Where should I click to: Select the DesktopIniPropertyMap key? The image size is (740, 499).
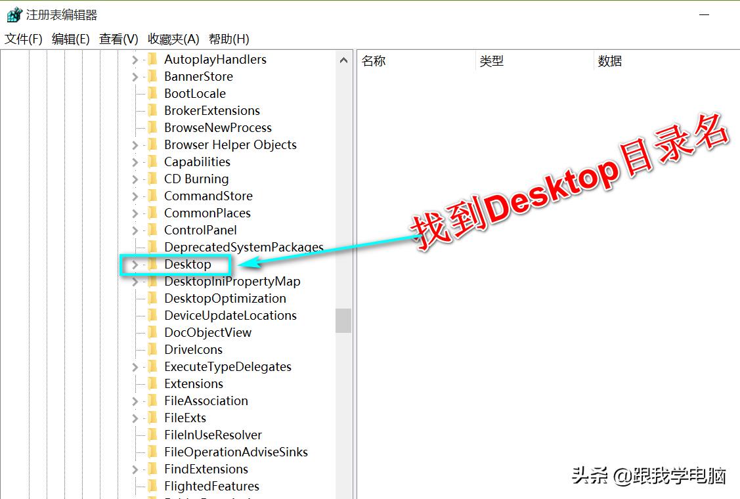click(x=232, y=282)
